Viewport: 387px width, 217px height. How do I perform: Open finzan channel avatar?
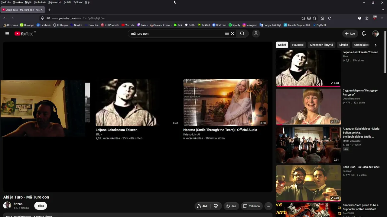point(7,206)
